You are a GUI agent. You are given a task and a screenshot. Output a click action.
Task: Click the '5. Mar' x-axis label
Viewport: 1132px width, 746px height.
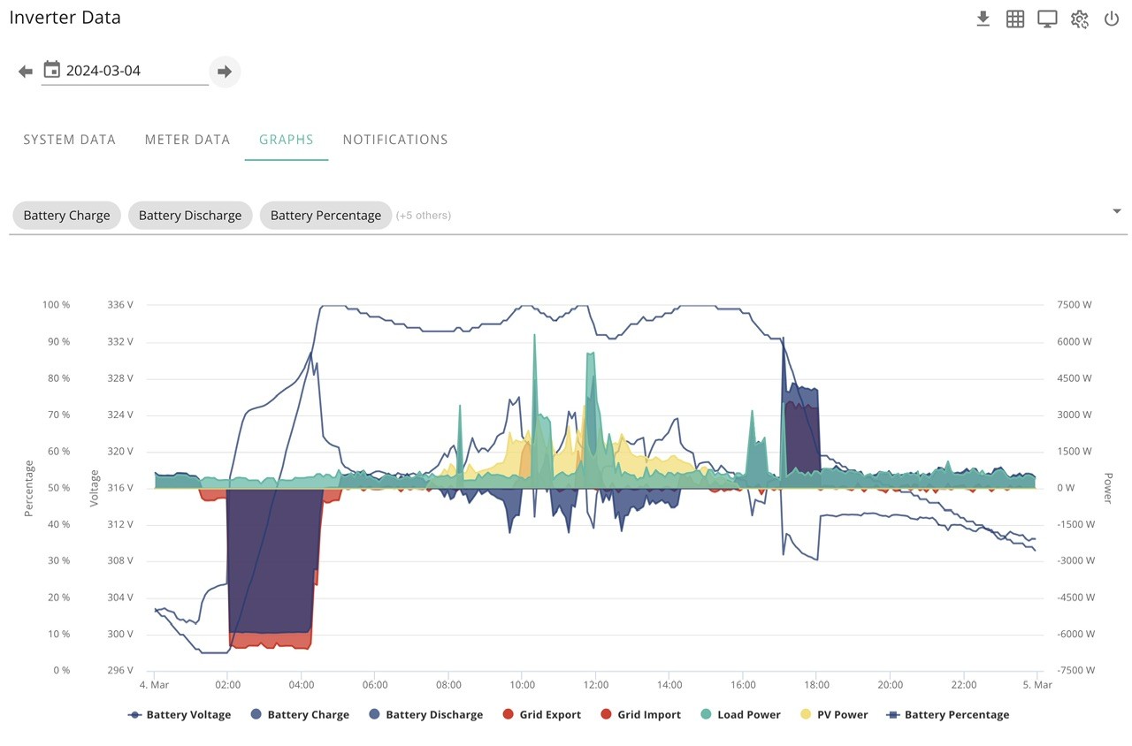point(1037,685)
